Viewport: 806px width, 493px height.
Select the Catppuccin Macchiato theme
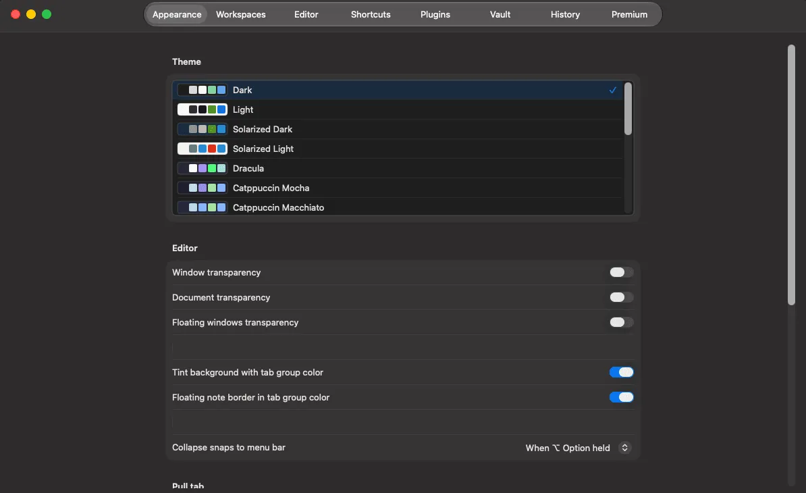point(398,207)
